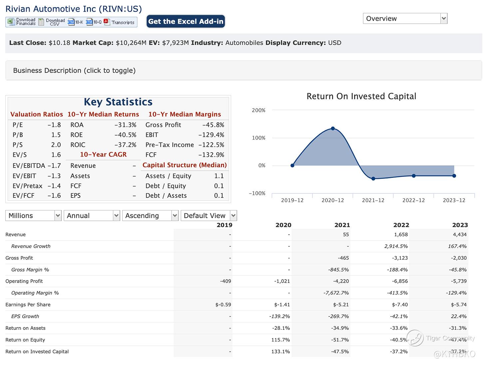Image resolution: width=485 pixels, height=365 pixels.
Task: Open the 10-K HTM filing icon
Action: pyautogui.click(x=71, y=22)
